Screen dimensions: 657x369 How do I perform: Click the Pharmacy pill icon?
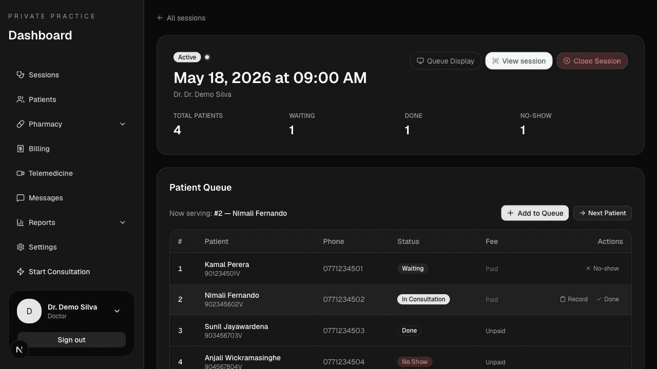click(x=21, y=124)
